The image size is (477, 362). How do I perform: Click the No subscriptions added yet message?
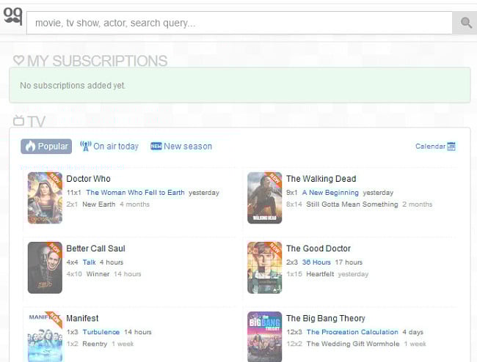click(73, 86)
